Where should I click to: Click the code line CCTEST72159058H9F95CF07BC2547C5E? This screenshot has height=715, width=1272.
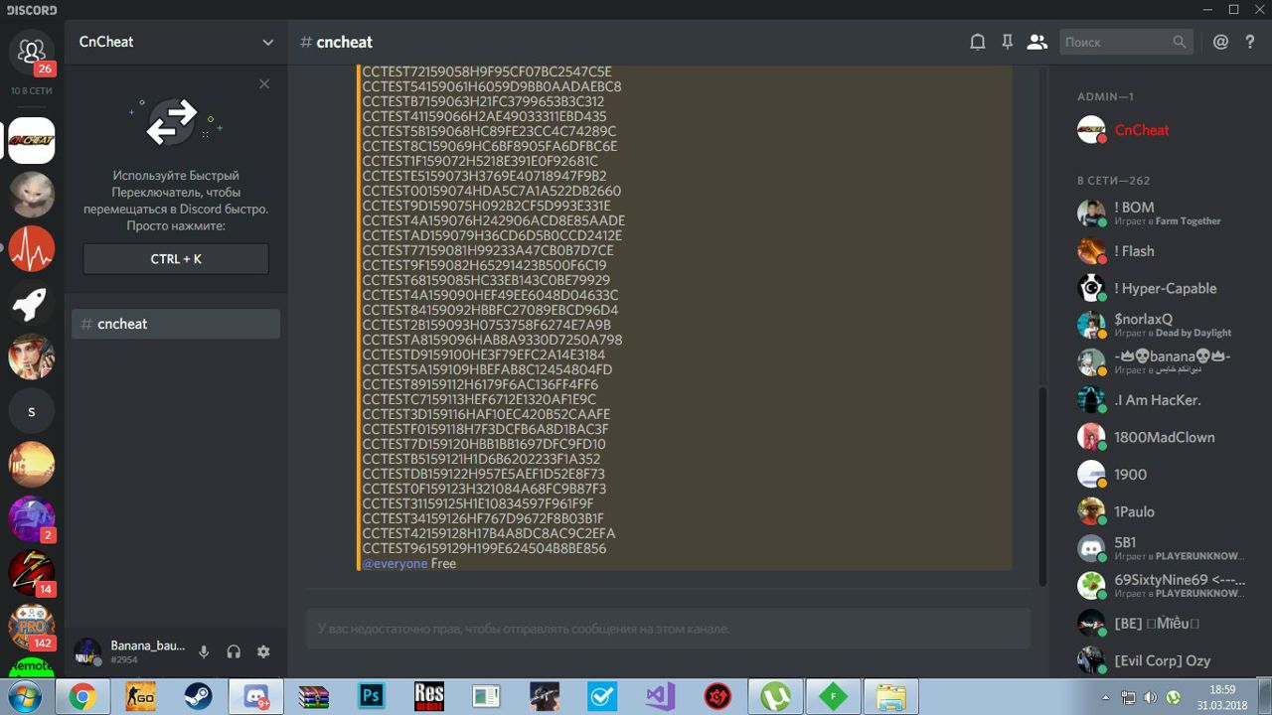(487, 71)
